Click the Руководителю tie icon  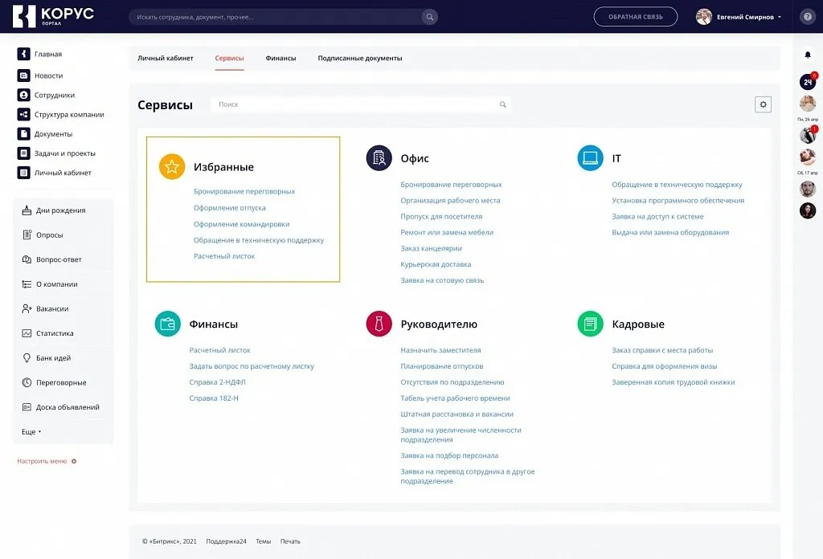[x=379, y=324]
